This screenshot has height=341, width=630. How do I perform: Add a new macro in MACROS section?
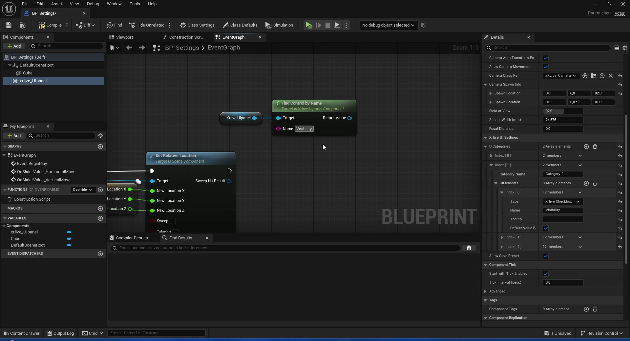point(100,209)
